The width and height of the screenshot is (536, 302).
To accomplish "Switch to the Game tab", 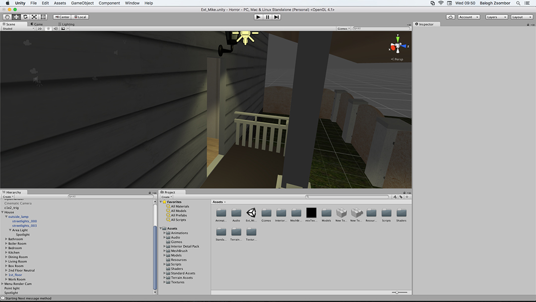I will pyautogui.click(x=38, y=24).
